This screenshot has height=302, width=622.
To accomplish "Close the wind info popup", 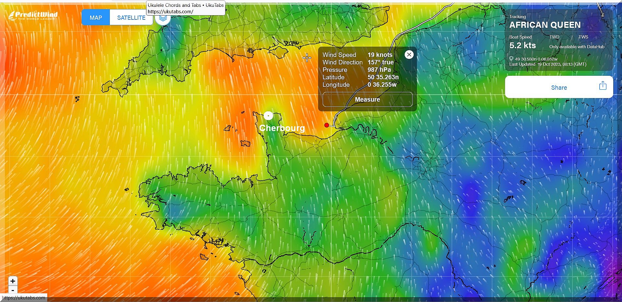I will [409, 55].
